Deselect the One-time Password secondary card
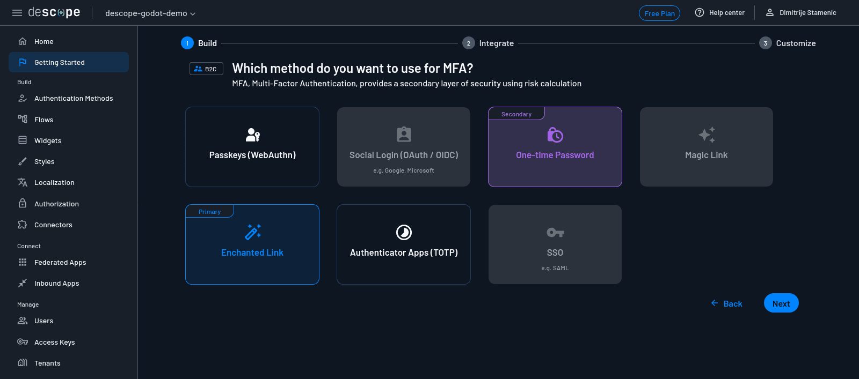The width and height of the screenshot is (859, 379). pos(555,147)
